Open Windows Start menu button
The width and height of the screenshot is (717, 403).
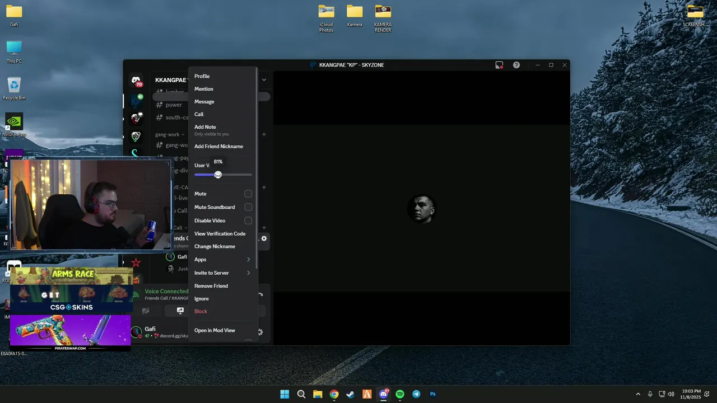point(285,394)
